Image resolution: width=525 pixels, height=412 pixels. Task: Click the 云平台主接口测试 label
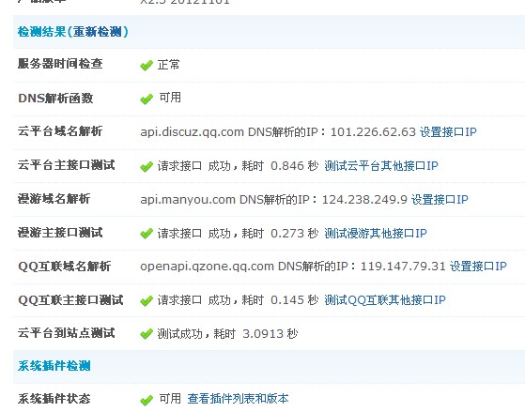tap(67, 165)
